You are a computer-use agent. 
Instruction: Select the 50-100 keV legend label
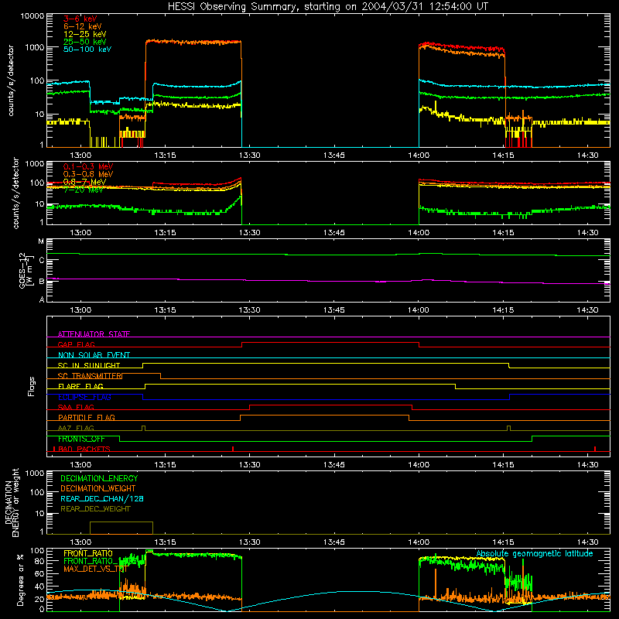pyautogui.click(x=87, y=50)
